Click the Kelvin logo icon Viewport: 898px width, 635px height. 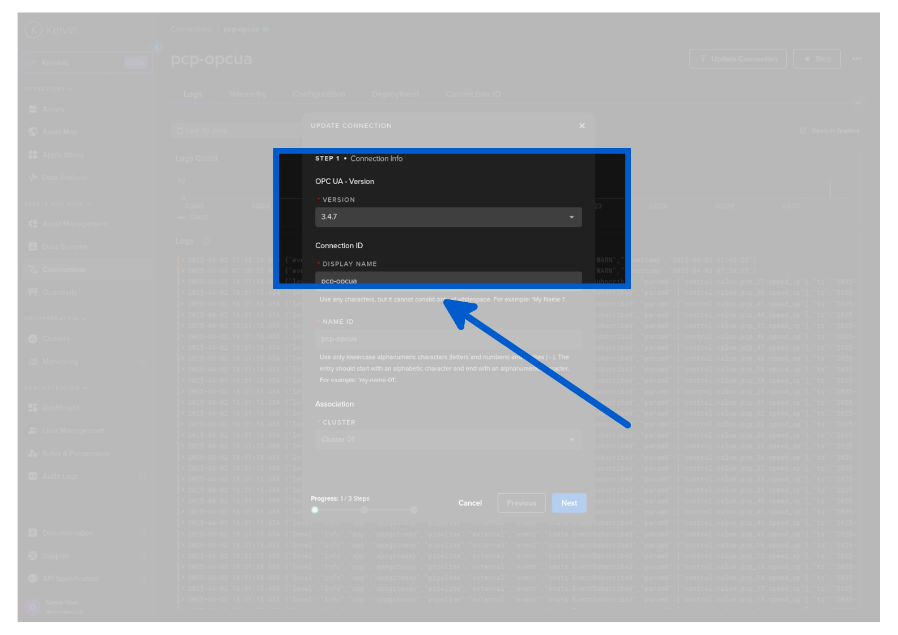click(33, 29)
